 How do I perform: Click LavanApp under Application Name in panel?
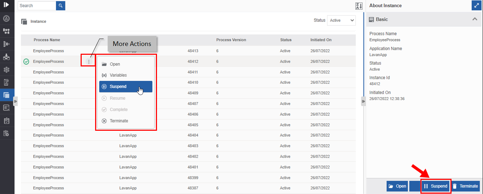[377, 55]
